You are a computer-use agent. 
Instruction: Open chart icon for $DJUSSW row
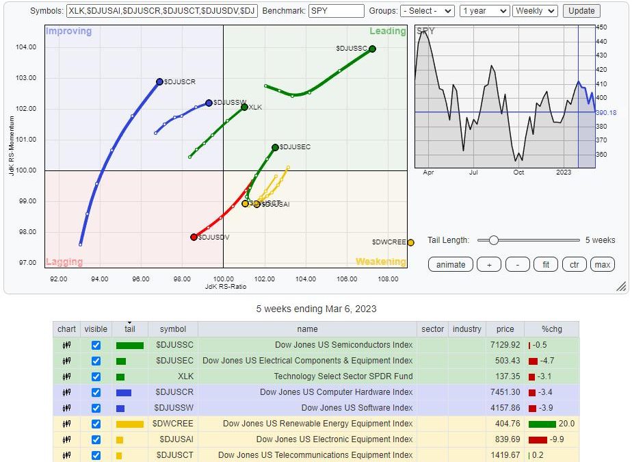pyautogui.click(x=66, y=408)
